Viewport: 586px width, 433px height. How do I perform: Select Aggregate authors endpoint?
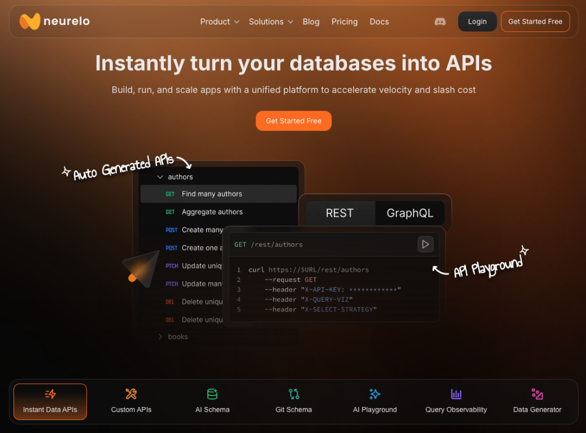tap(204, 212)
